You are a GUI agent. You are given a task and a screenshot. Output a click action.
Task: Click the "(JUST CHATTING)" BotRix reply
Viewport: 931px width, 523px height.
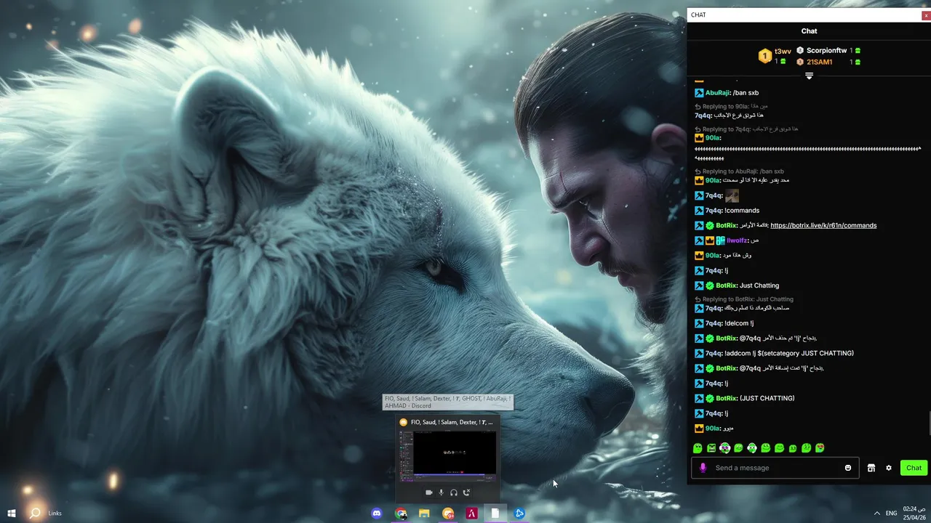pyautogui.click(x=767, y=398)
